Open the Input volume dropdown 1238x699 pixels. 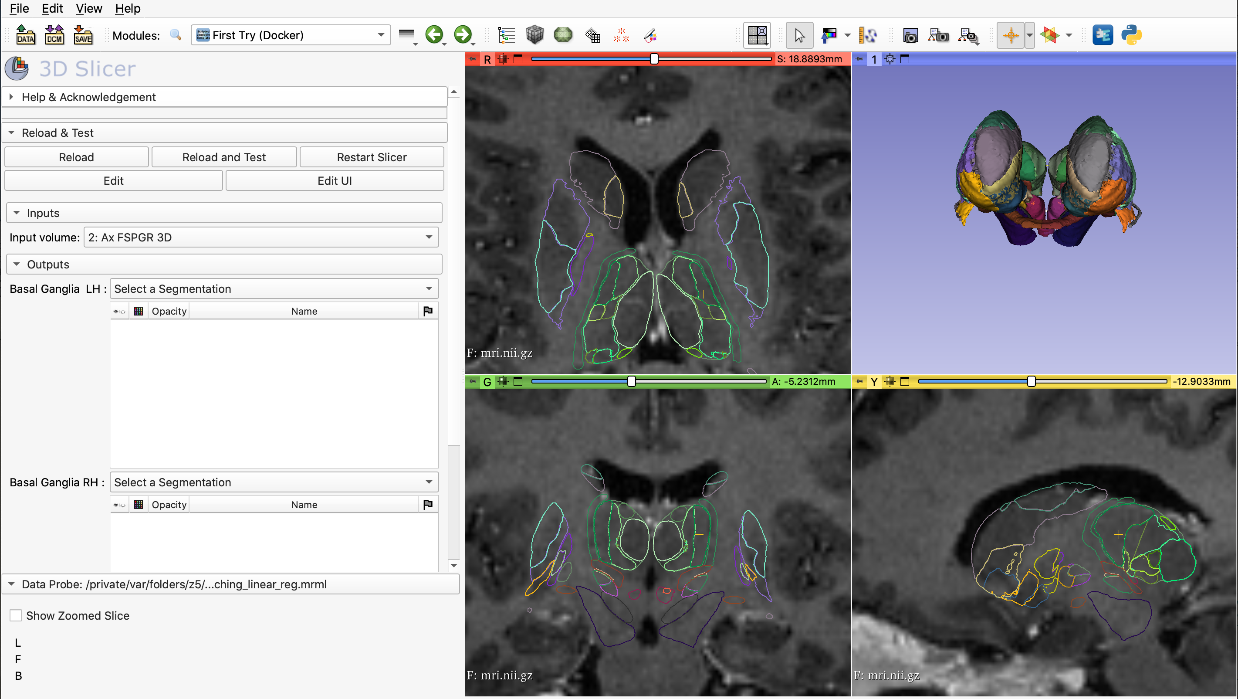click(261, 237)
